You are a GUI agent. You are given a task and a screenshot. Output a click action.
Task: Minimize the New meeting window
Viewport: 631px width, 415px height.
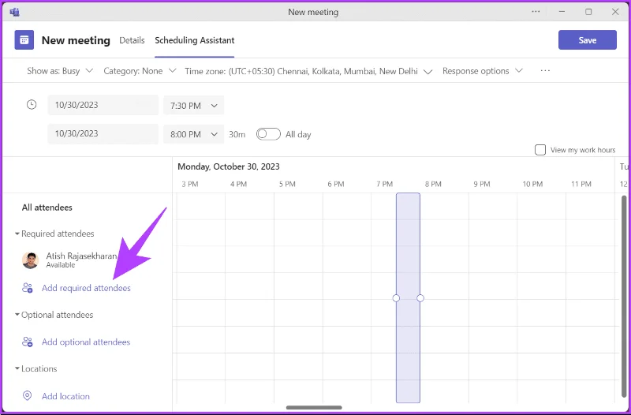[x=562, y=12]
